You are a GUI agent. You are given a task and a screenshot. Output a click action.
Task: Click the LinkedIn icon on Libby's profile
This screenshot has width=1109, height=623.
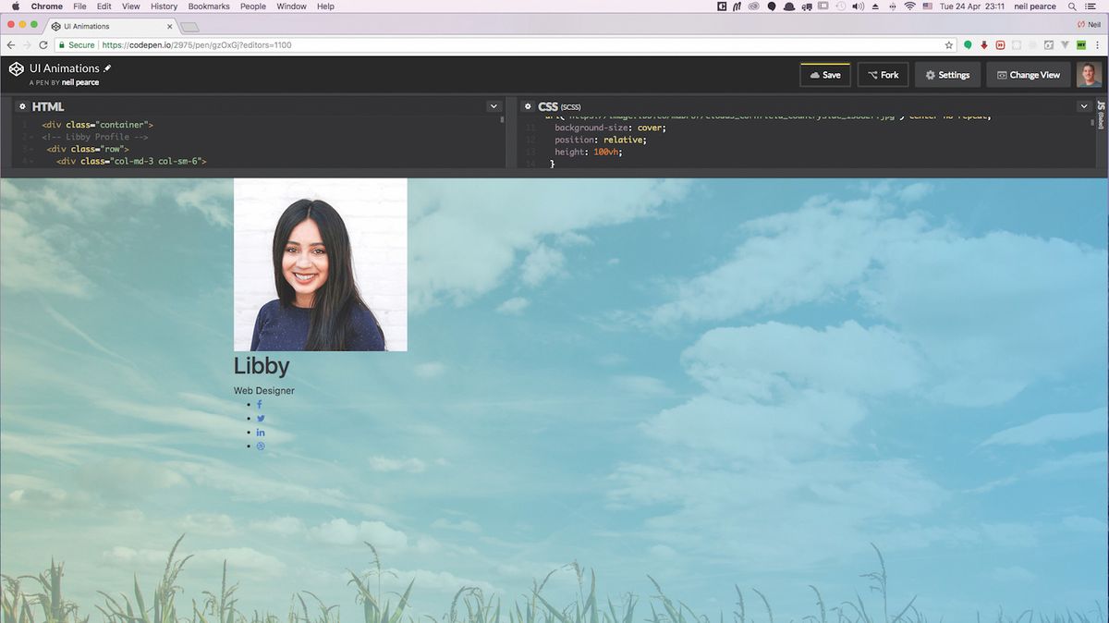(261, 432)
